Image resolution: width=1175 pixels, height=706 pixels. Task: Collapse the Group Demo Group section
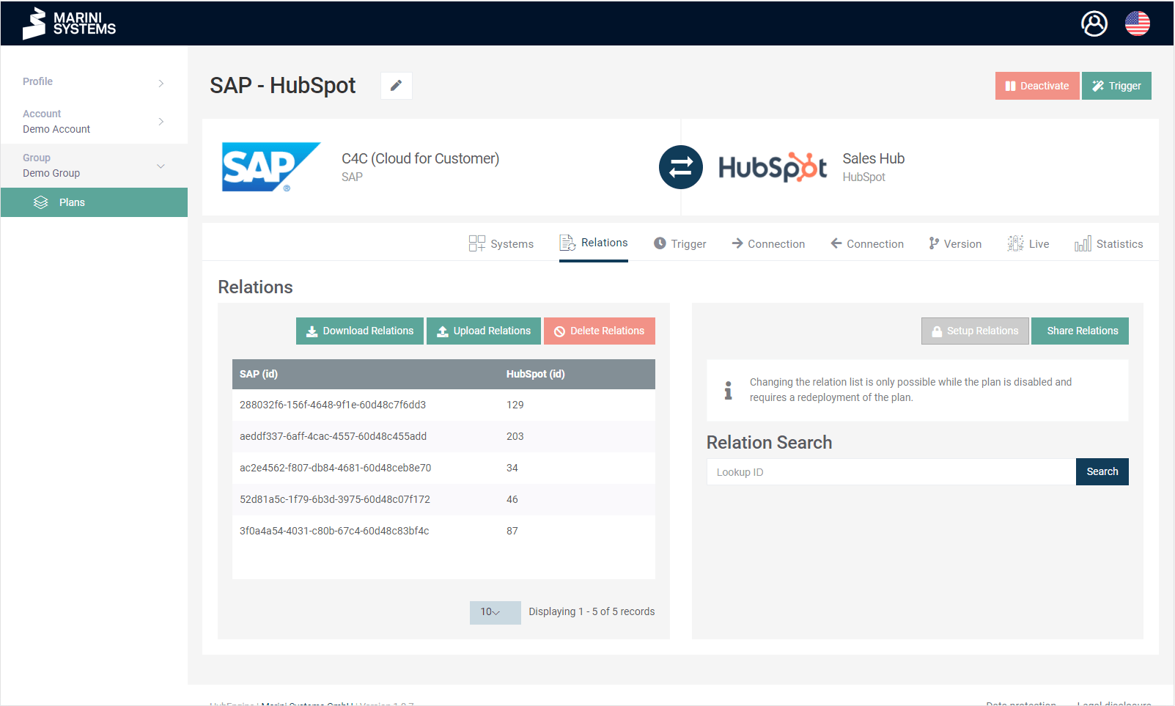point(94,166)
